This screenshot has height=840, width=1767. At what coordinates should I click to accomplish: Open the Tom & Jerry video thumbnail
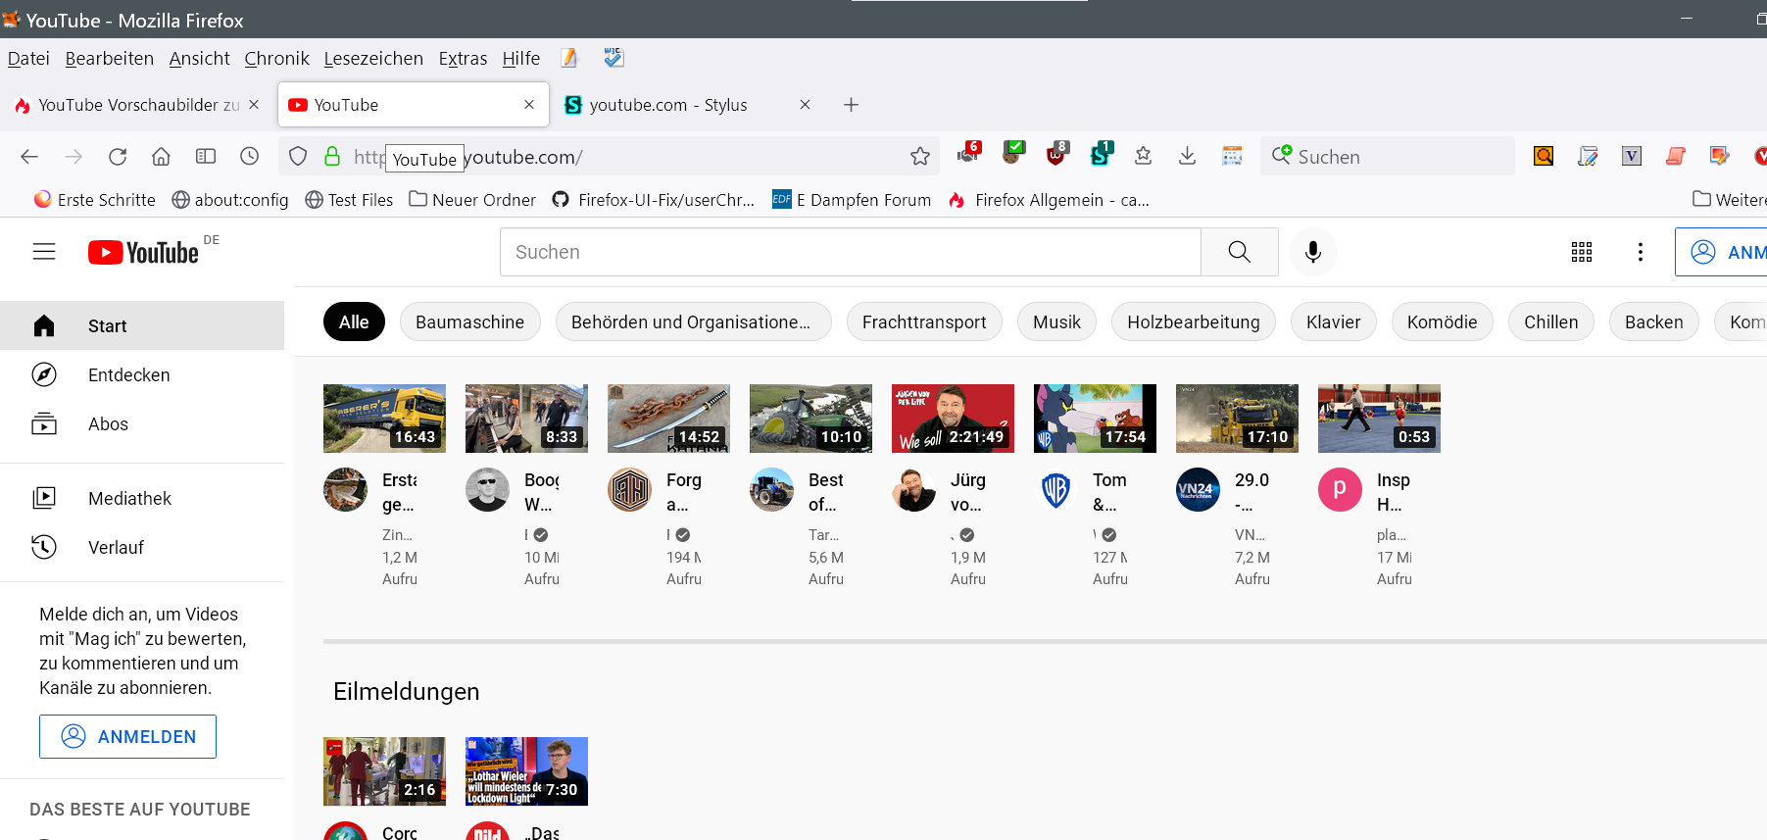pyautogui.click(x=1095, y=419)
